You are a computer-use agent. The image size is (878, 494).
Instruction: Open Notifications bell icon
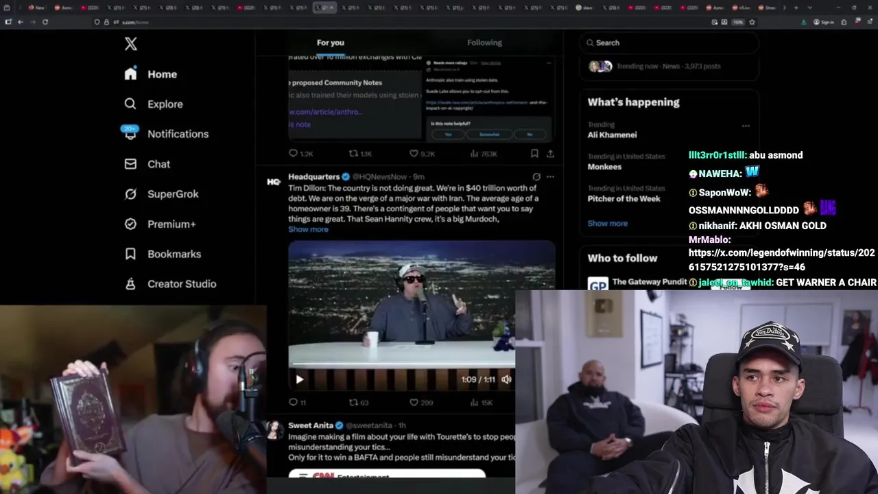click(x=130, y=133)
